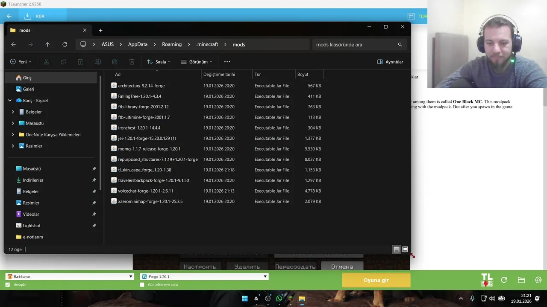The width and height of the screenshot is (547, 307).
Task: Click the KUR download icon in TLauncher
Action: pos(28,16)
